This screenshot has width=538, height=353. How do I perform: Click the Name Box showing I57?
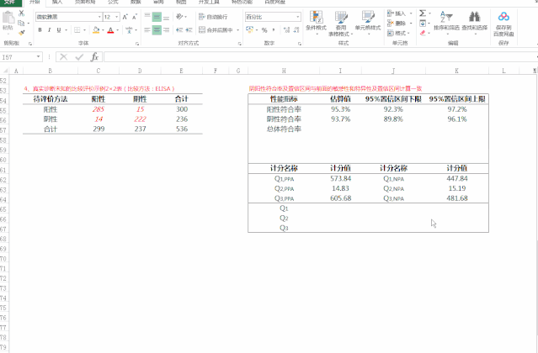[x=21, y=57]
